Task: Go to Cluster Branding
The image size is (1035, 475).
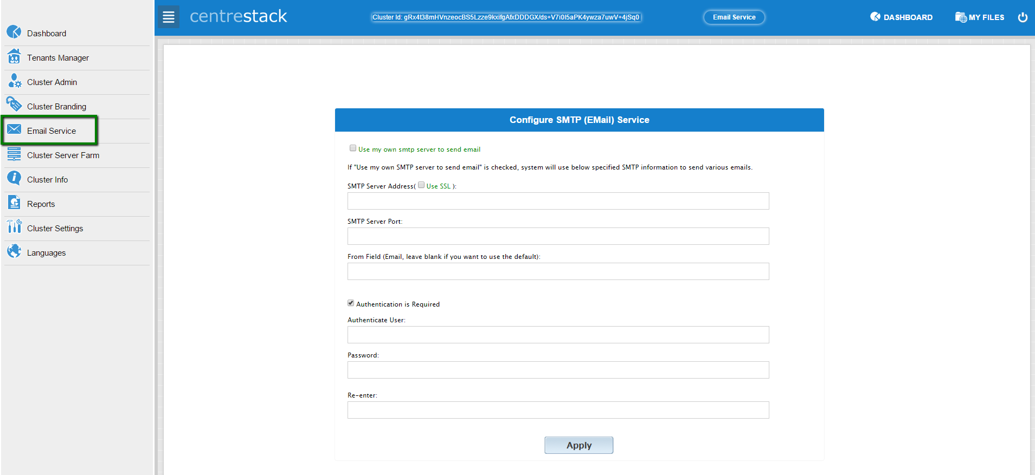Action: [x=56, y=107]
